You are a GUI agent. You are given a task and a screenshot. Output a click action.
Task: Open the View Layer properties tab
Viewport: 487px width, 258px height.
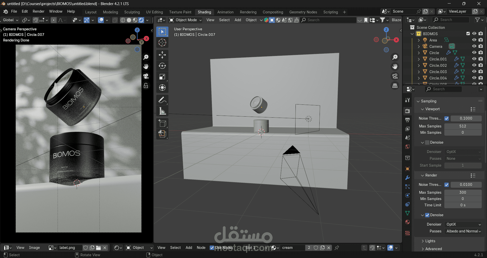[407, 129]
